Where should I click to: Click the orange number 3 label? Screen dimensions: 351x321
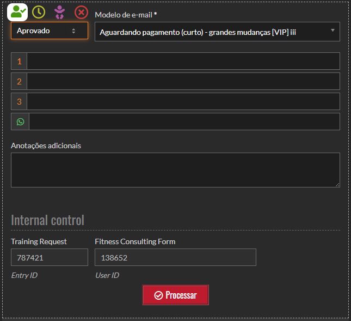pyautogui.click(x=19, y=101)
